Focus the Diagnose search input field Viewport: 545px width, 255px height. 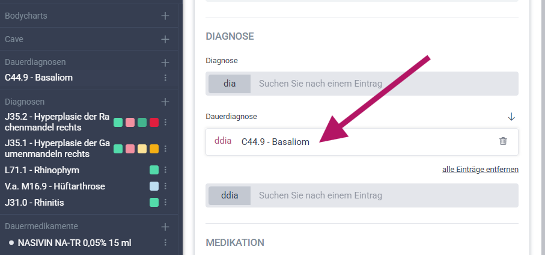[385, 84]
